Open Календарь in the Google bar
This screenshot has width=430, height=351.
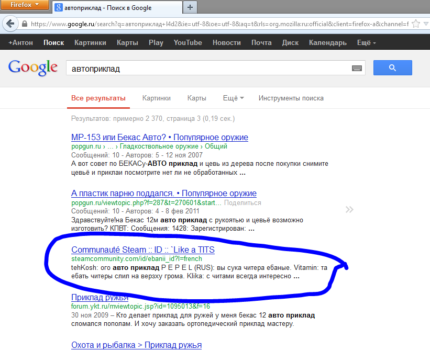point(328,43)
